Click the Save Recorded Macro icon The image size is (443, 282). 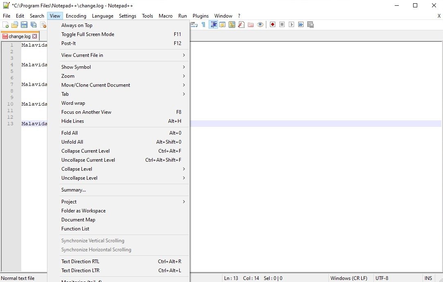(310, 25)
